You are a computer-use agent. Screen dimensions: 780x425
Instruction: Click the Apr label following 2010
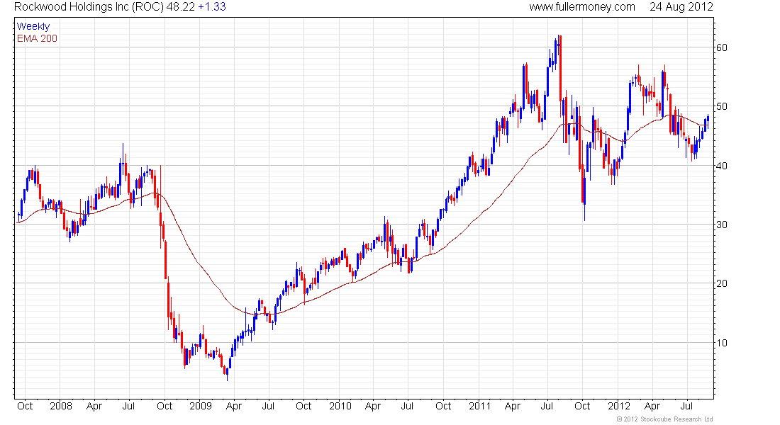coord(372,406)
